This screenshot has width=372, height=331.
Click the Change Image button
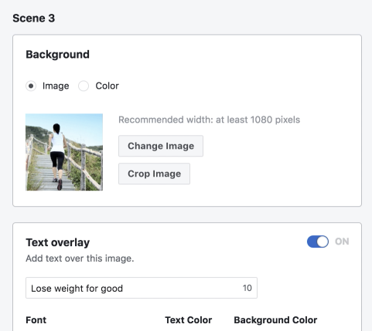point(161,146)
